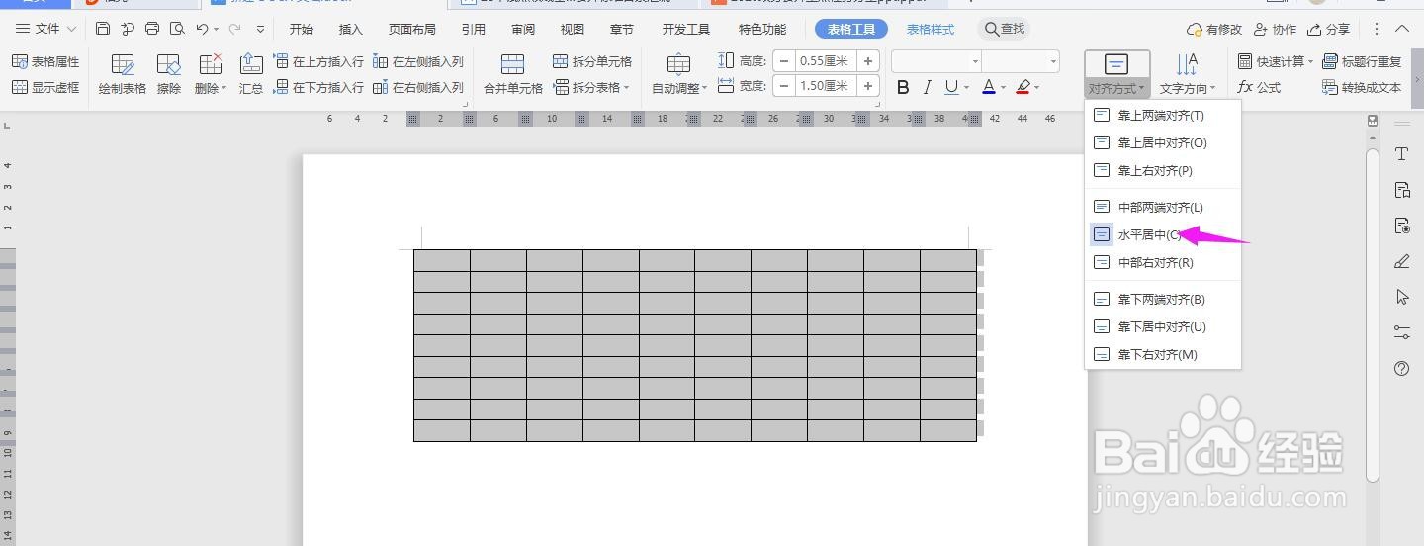Collapse the ribbon with the chevron
Viewport: 1424px width, 546px height.
click(x=1402, y=29)
